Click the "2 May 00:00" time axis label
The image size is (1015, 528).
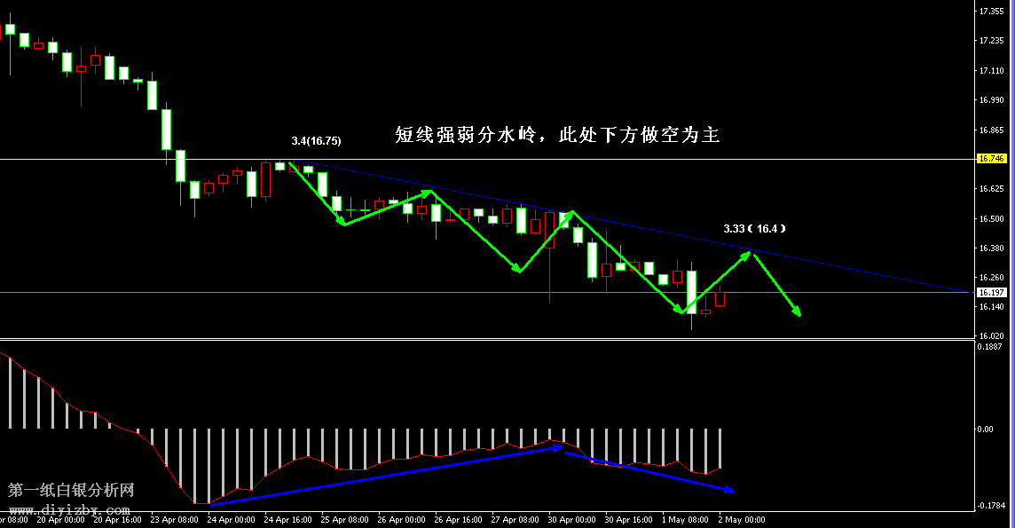(x=740, y=520)
